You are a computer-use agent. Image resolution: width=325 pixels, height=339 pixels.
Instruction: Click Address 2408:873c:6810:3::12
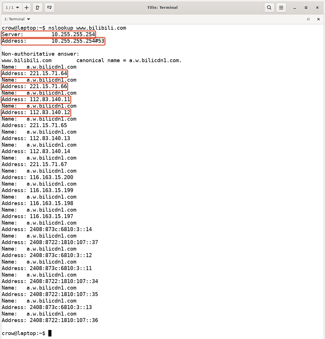(47, 255)
